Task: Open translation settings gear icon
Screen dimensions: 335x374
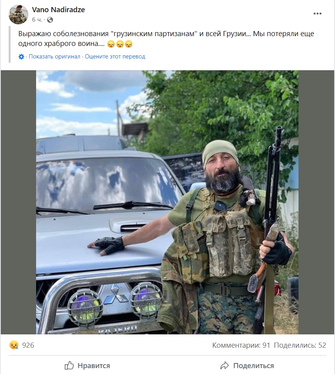Action: click(21, 57)
